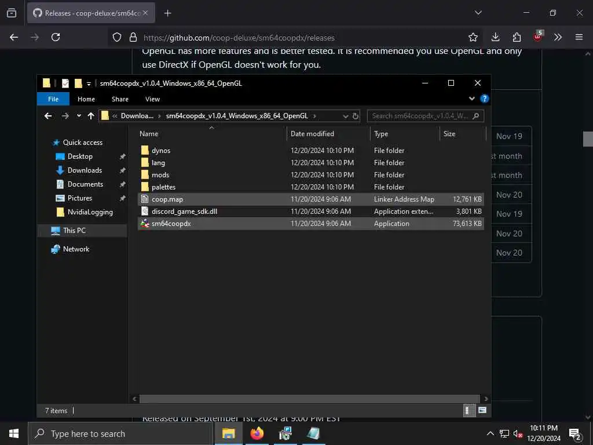Viewport: 593px width, 445px height.
Task: Open Firefox extensions puzzle icon
Action: pos(517,37)
